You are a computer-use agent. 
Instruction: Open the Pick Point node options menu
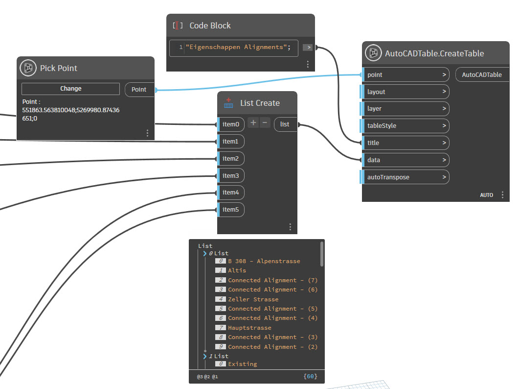[x=147, y=133]
